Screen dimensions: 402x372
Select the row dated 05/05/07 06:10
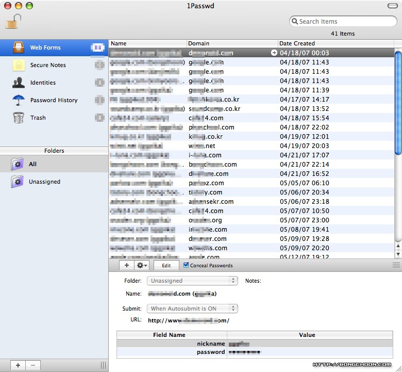[252, 183]
